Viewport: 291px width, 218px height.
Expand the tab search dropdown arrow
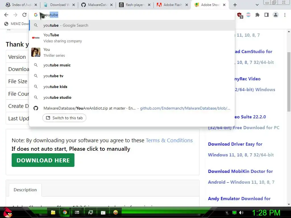(x=257, y=5)
